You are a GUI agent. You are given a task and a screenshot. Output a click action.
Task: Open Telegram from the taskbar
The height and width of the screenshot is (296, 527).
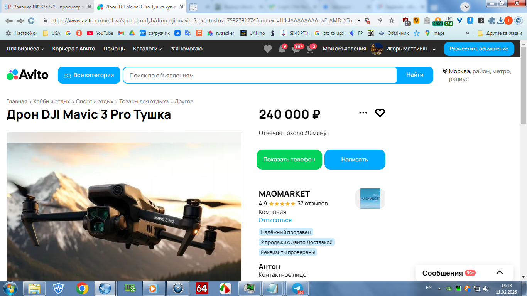[297, 288]
